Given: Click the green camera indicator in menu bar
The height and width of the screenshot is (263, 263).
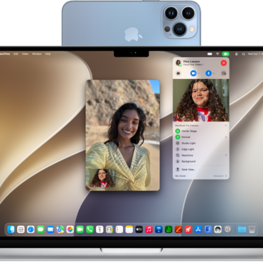Looking at the screenshot, I should (226, 54).
